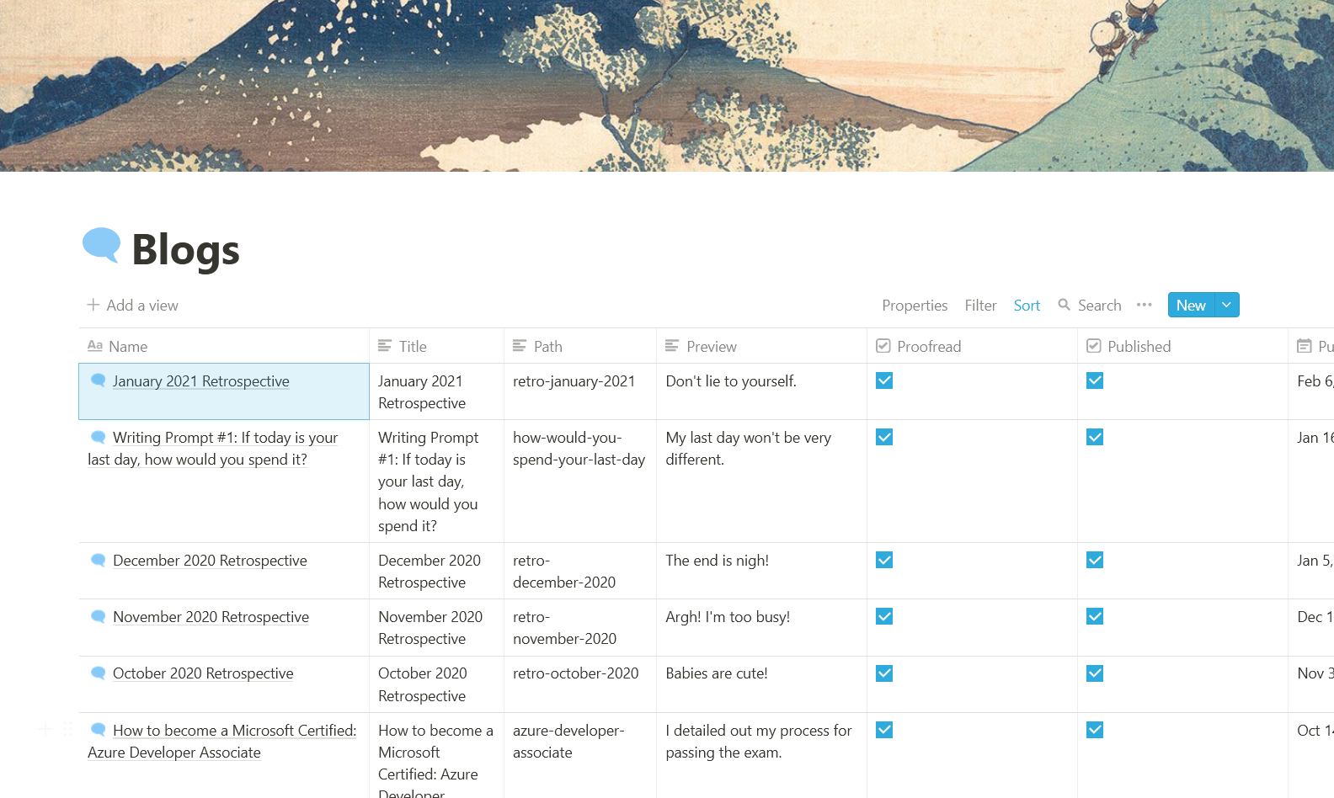
Task: Open the Properties menu
Action: click(915, 306)
